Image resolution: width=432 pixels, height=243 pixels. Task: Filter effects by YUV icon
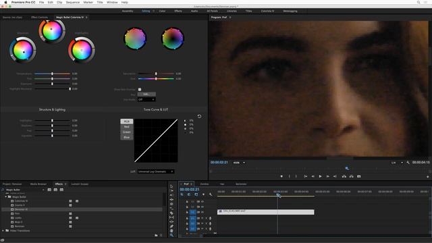tap(61, 190)
